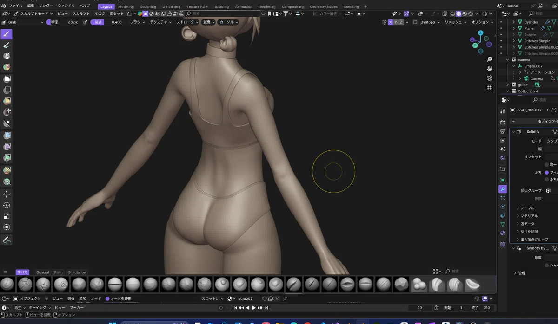Adjust the 半径 radius slider
Image resolution: width=558 pixels, height=324 pixels.
[x=63, y=22]
